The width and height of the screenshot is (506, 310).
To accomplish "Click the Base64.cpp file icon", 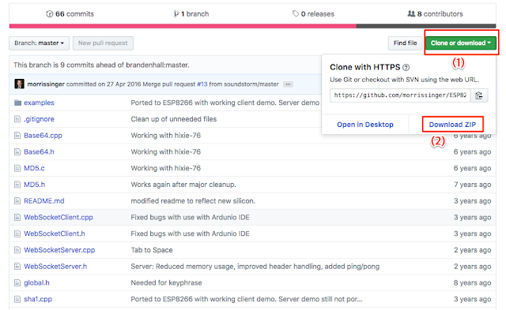I will tap(17, 136).
